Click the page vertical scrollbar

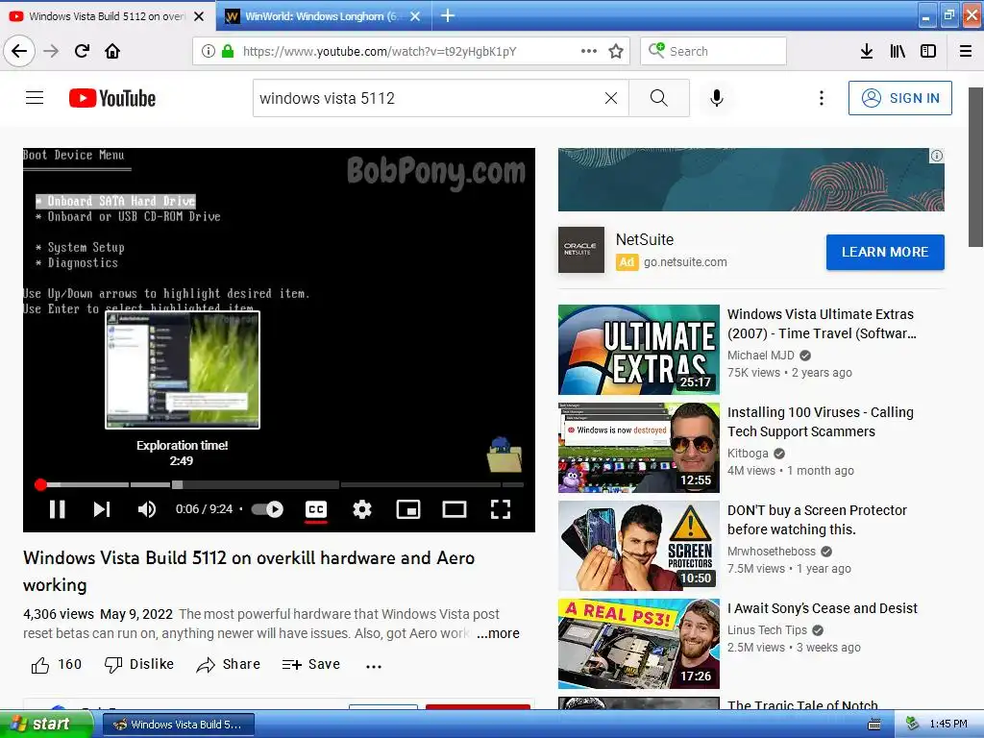[976, 167]
